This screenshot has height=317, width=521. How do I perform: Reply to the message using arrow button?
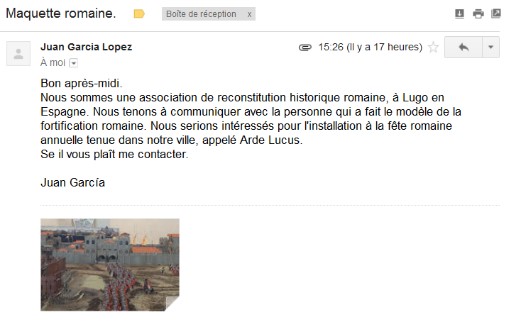tap(464, 47)
